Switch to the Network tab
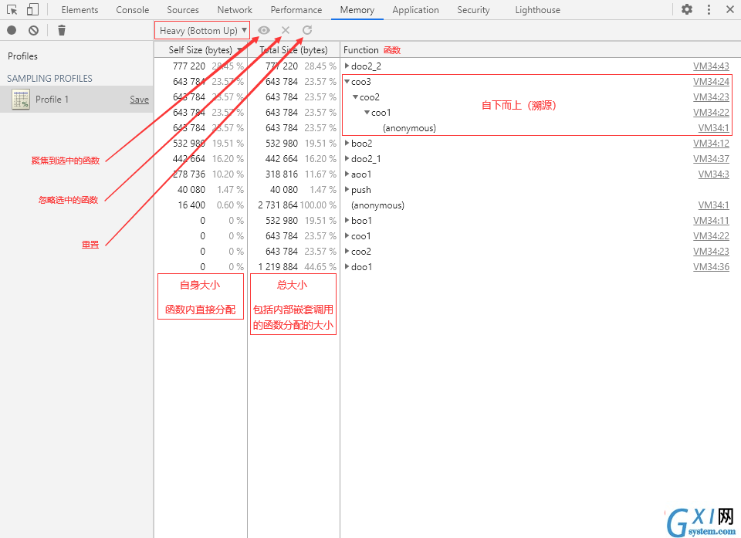Screen dimensions: 741x538 click(235, 10)
